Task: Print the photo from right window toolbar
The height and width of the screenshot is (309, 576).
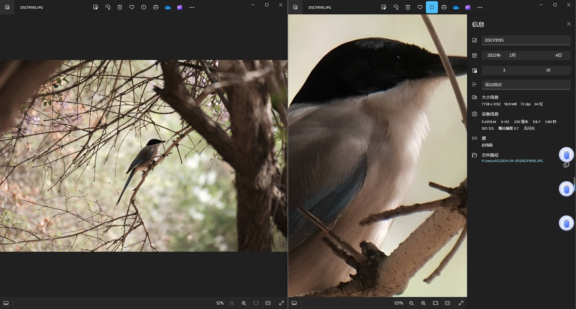Action: click(444, 7)
